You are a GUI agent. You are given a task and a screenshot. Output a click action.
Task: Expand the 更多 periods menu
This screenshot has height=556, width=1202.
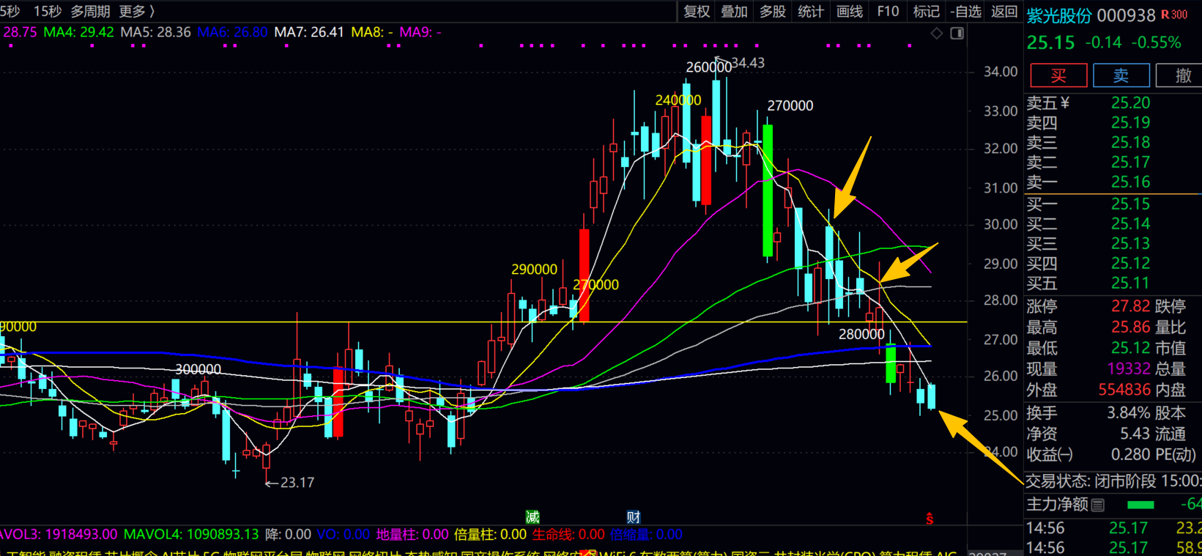coord(136,11)
